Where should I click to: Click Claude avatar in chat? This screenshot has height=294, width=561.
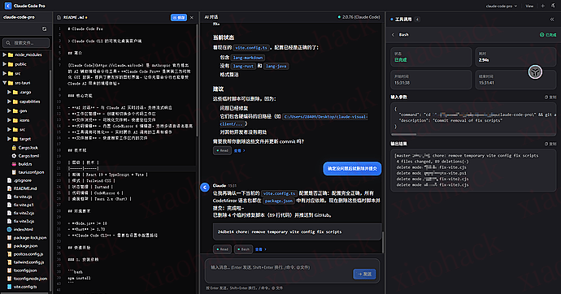coord(205,187)
